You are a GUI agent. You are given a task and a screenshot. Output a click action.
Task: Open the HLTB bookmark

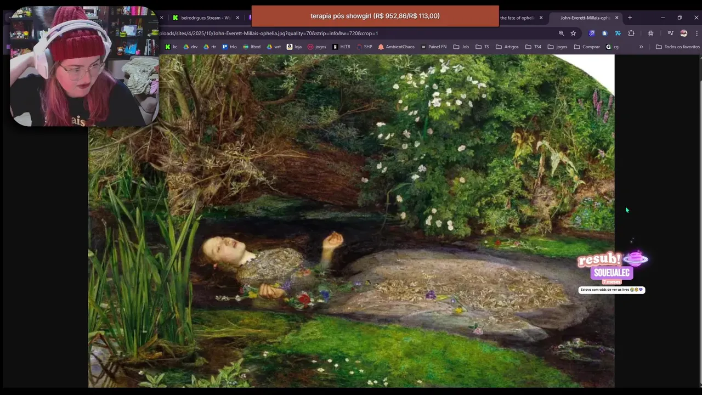pos(341,47)
